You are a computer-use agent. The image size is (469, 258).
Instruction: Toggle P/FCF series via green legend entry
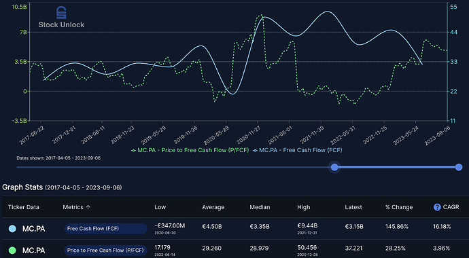(190, 150)
